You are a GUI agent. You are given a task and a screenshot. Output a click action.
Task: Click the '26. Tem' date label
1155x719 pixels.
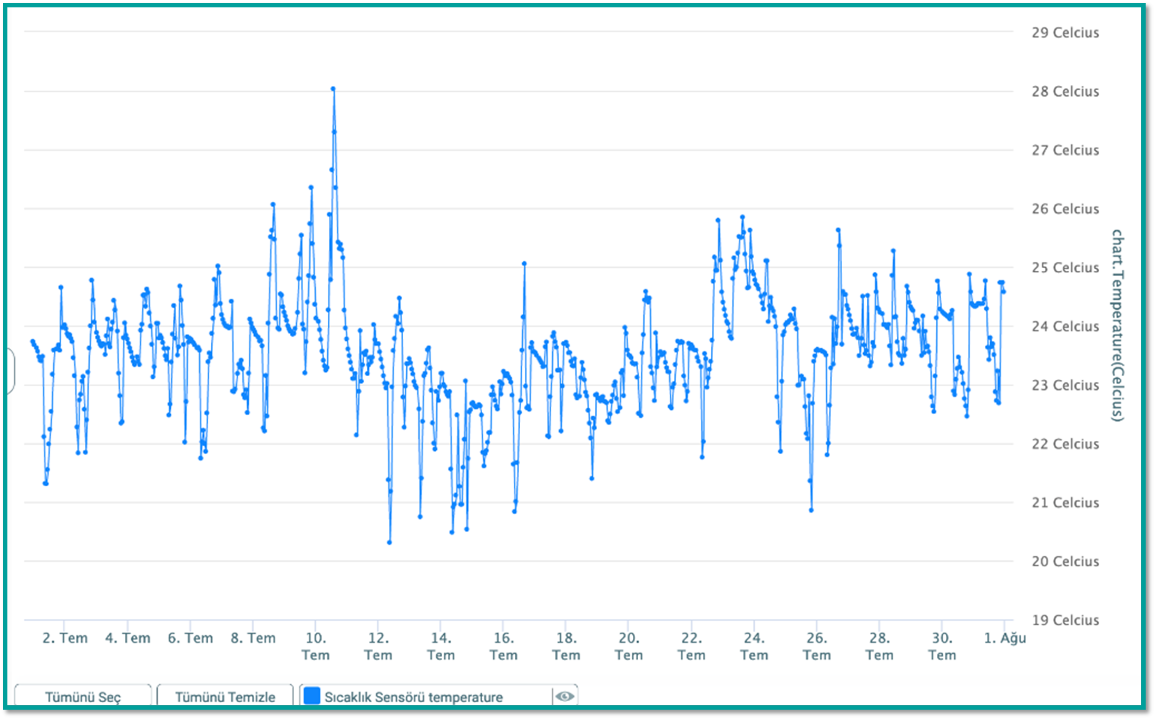(x=816, y=646)
